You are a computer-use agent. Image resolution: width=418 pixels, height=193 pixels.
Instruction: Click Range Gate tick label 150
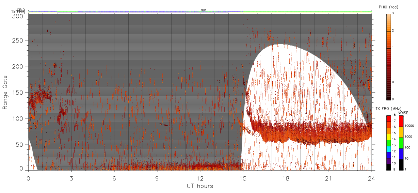18,92
